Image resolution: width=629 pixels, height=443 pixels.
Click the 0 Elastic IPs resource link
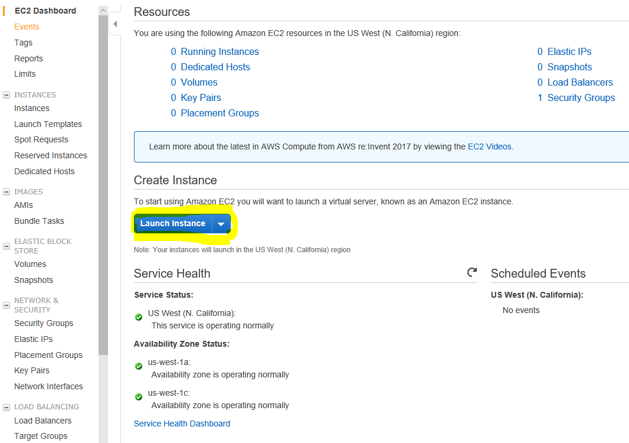click(x=565, y=52)
